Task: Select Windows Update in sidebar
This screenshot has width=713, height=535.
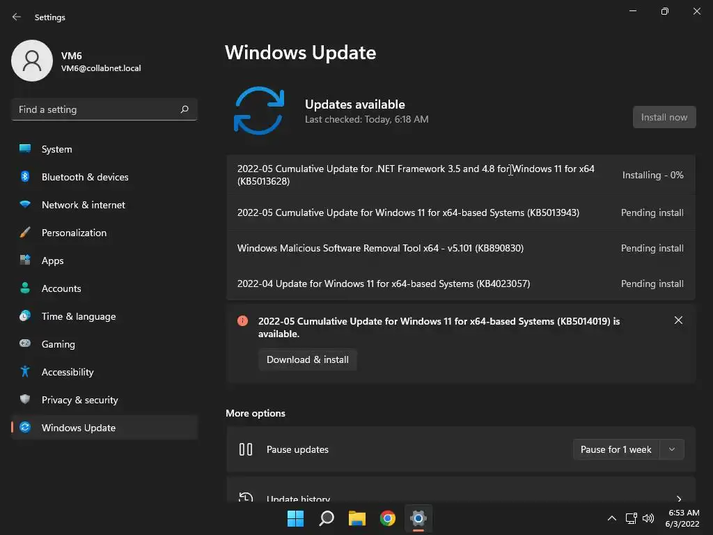Action: [x=104, y=428]
